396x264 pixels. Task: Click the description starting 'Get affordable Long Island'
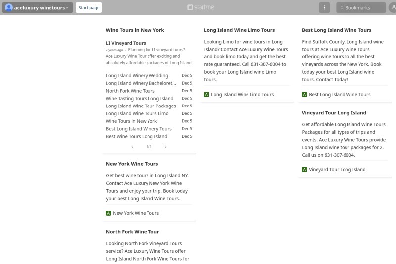(344, 140)
